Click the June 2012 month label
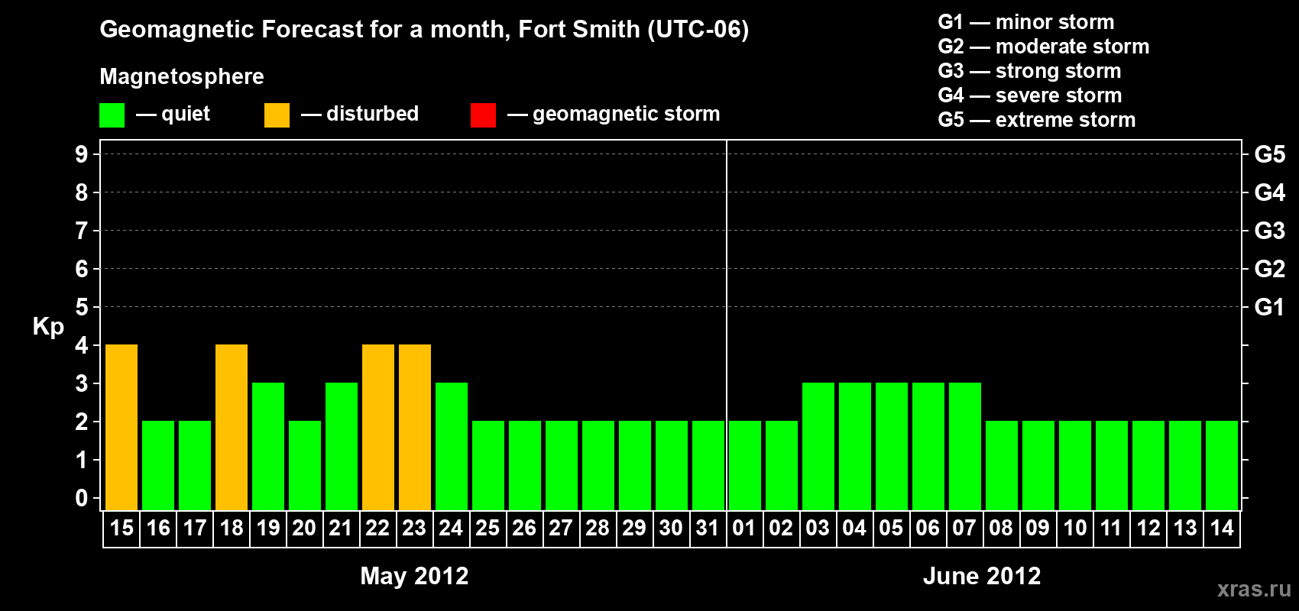Screen dimensions: 1299x611 coord(982,576)
